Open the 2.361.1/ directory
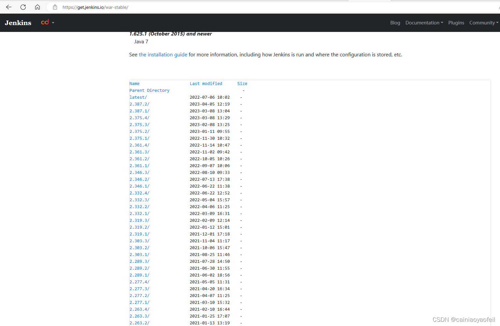Image resolution: width=500 pixels, height=326 pixels. (x=139, y=166)
